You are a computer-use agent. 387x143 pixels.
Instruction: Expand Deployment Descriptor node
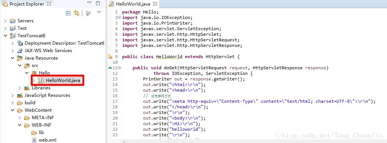tap(13, 43)
